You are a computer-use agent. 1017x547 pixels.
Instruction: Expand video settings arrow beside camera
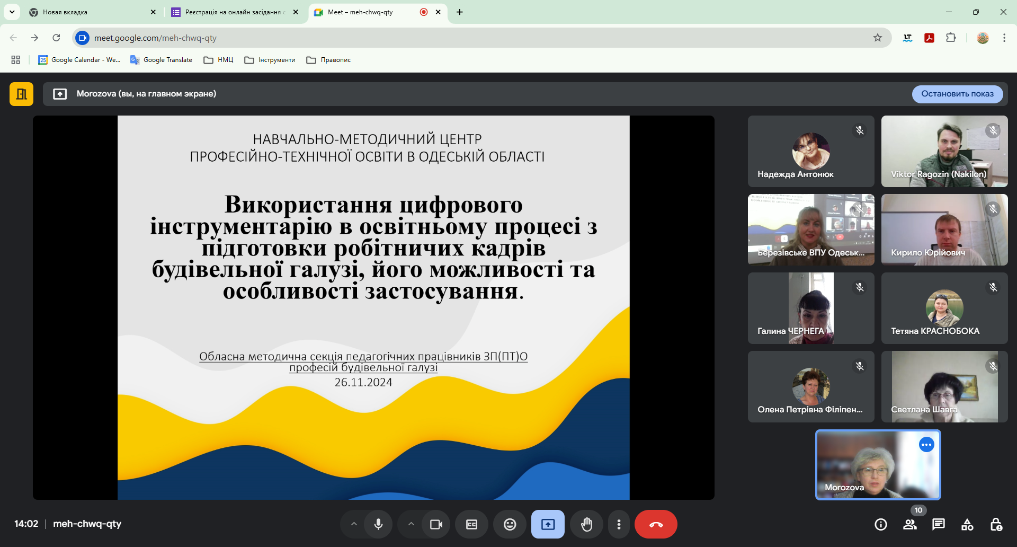[411, 524]
